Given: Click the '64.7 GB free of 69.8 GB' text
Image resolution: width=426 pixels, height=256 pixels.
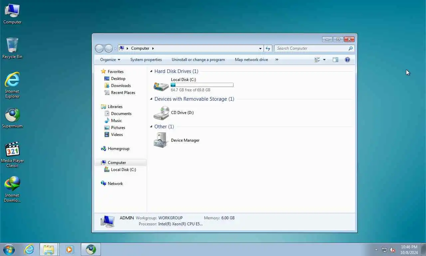Looking at the screenshot, I should pos(191,90).
